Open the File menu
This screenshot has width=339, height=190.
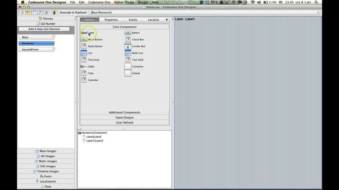[x=73, y=2]
